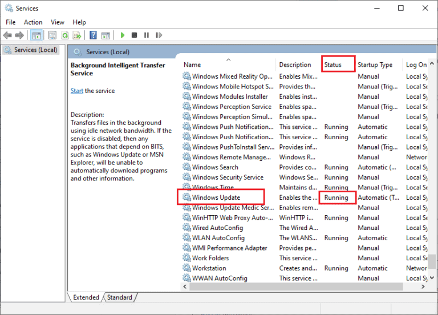Click Running status of Workstation row
This screenshot has width=438, height=315.
(336, 268)
